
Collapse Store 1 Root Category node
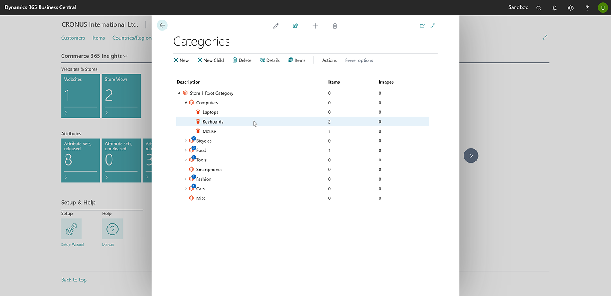(179, 93)
